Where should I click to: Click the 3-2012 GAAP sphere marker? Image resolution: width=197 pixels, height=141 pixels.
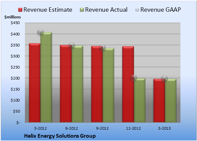tap(41, 32)
